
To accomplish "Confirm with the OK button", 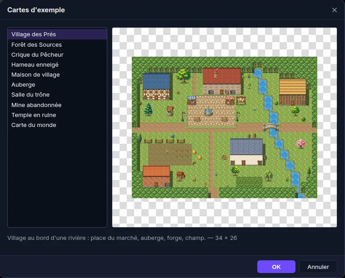I will click(276, 267).
